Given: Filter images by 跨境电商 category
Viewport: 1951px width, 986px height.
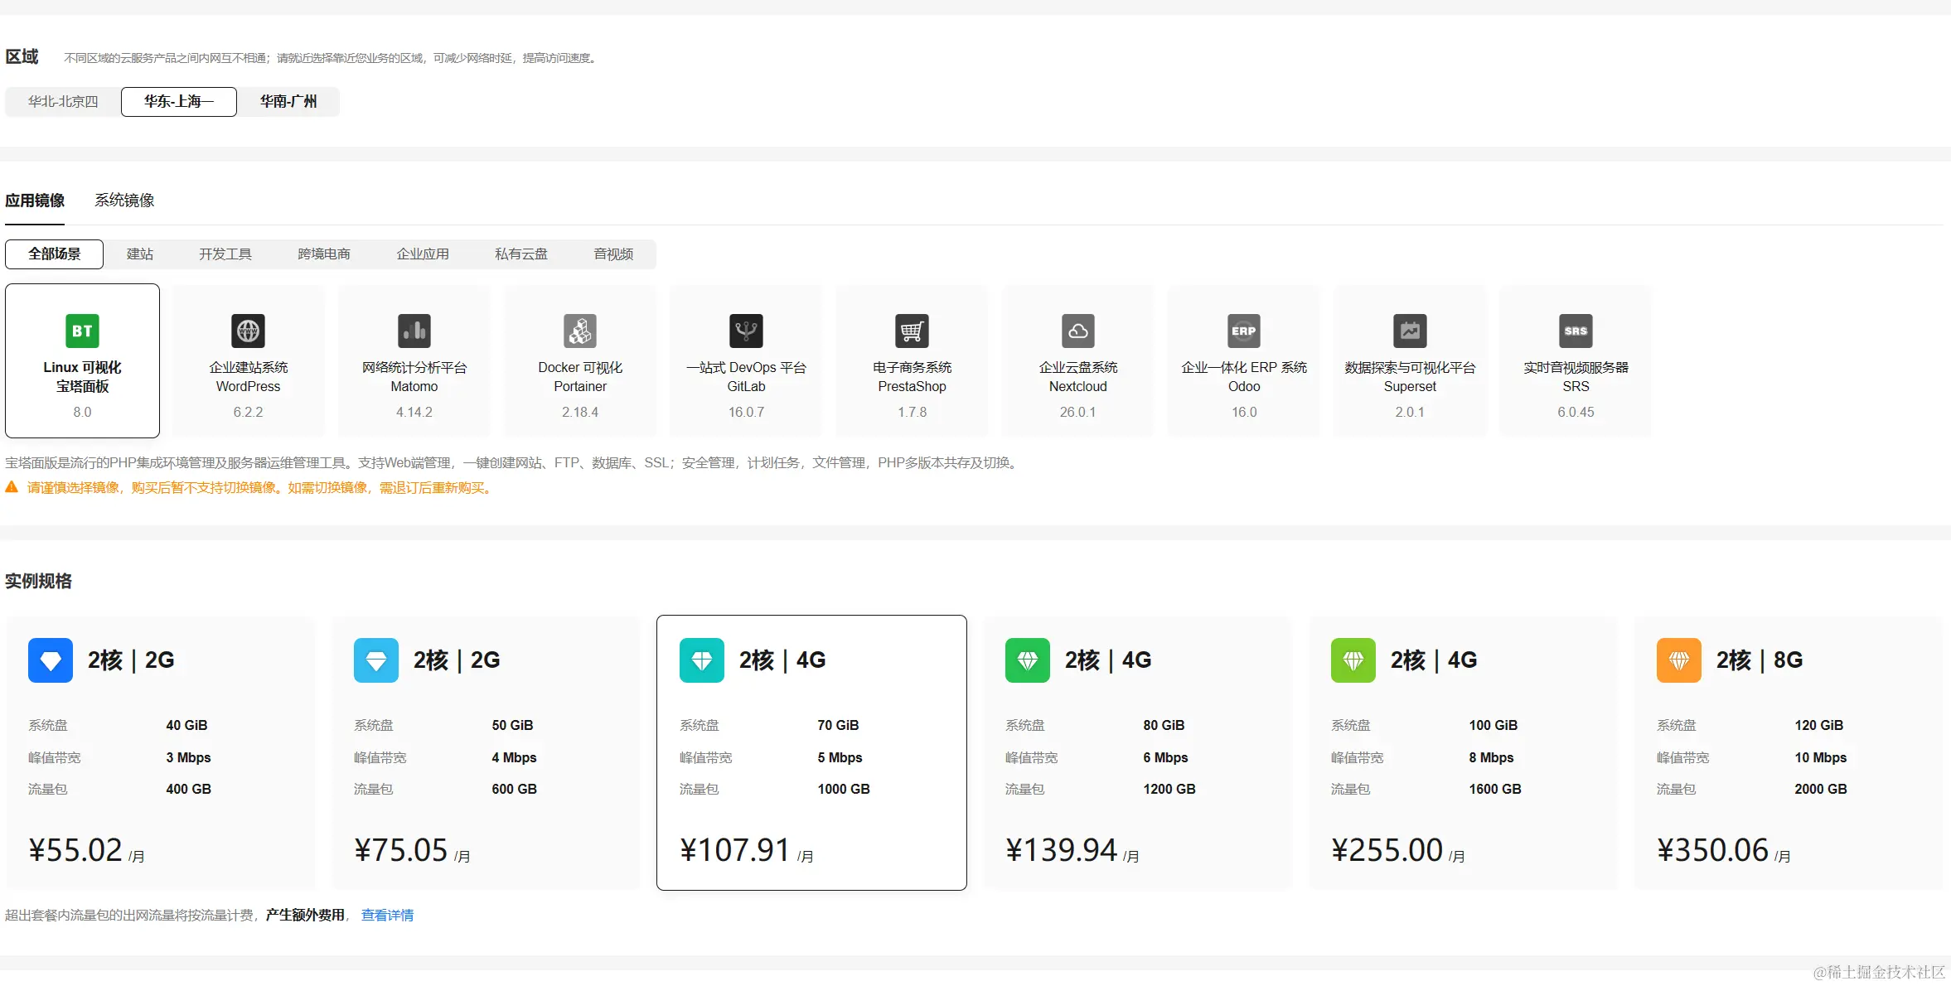Looking at the screenshot, I should point(324,254).
